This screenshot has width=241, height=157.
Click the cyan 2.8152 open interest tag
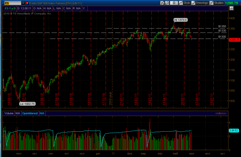(x=234, y=130)
